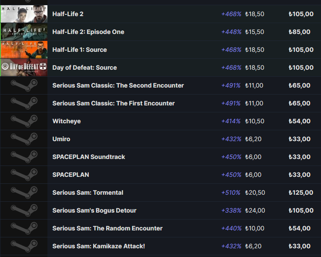Click new price ₺65,00 for The Second Encounter

click(300, 85)
